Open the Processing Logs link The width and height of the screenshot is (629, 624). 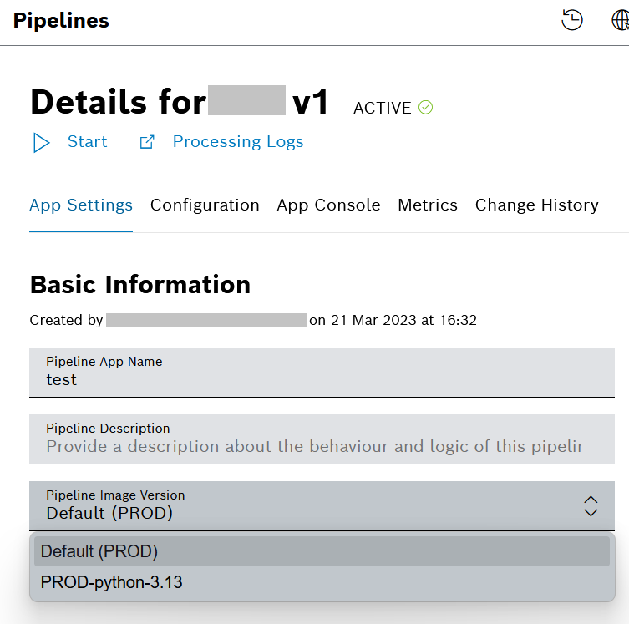tap(237, 142)
